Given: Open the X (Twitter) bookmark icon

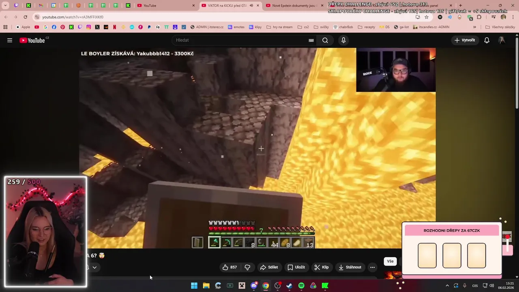Looking at the screenshot, I should pos(97,27).
